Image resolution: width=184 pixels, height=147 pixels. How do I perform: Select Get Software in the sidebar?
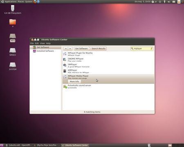[x=43, y=47]
